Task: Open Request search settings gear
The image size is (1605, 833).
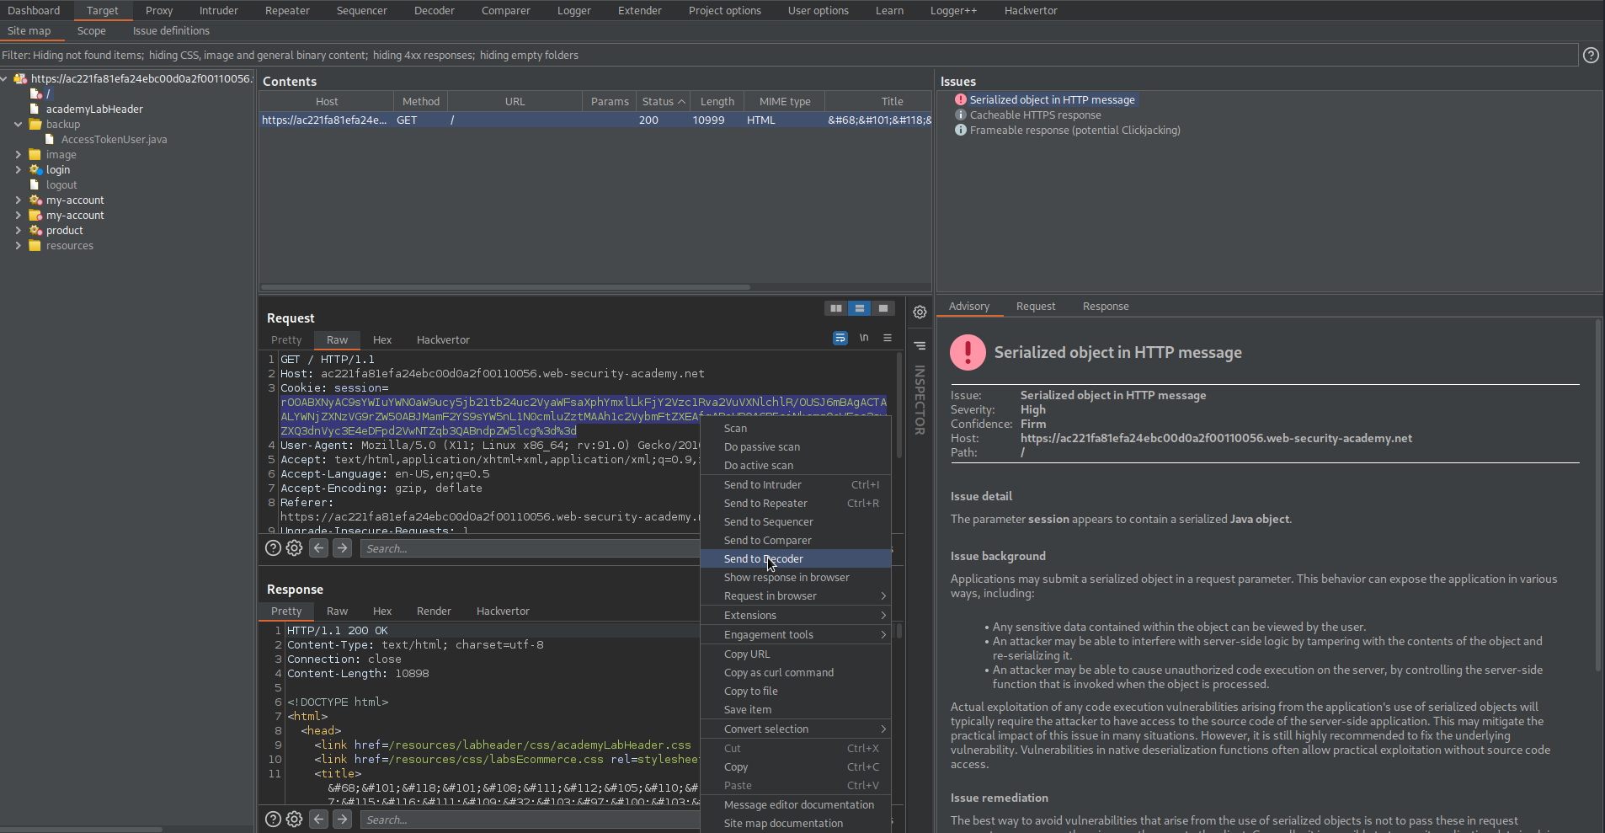Action: click(x=294, y=548)
